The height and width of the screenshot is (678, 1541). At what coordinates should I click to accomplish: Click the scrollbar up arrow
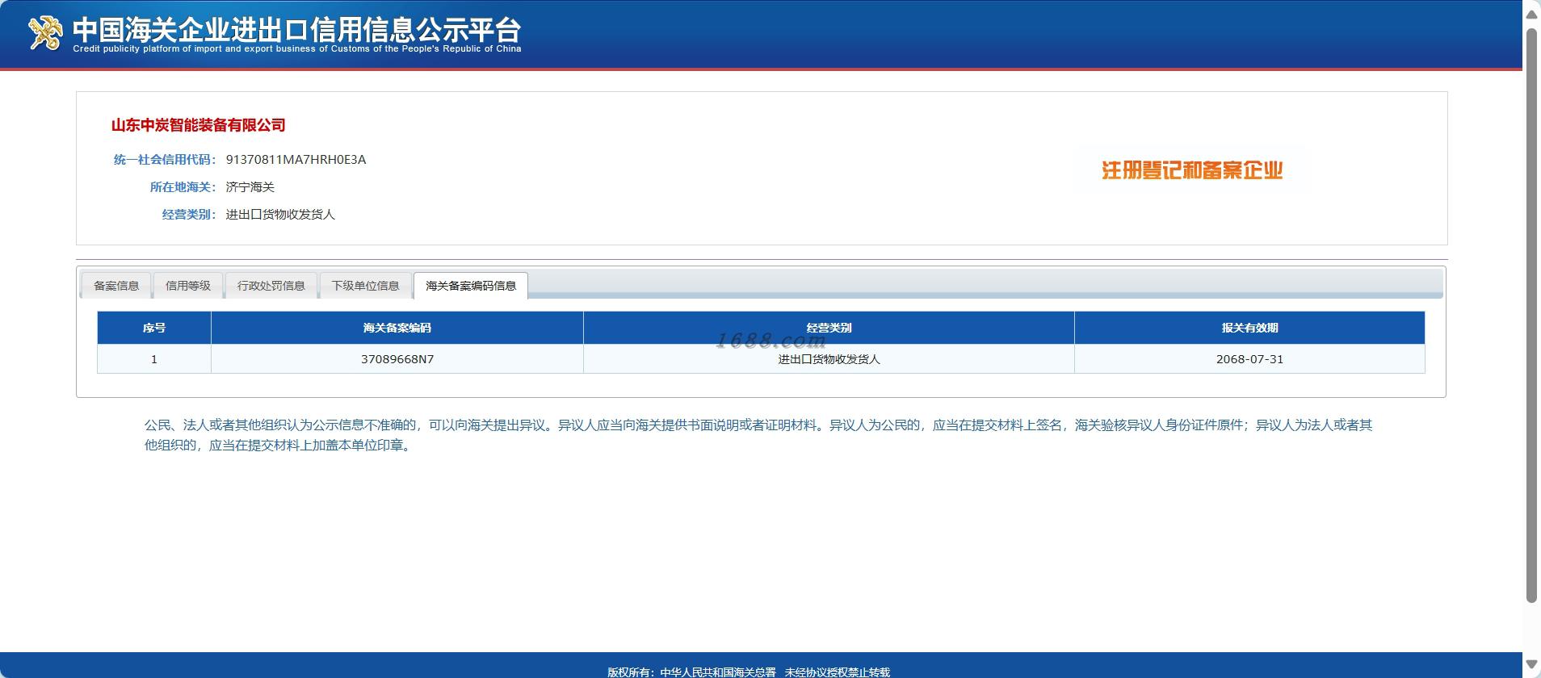1531,14
